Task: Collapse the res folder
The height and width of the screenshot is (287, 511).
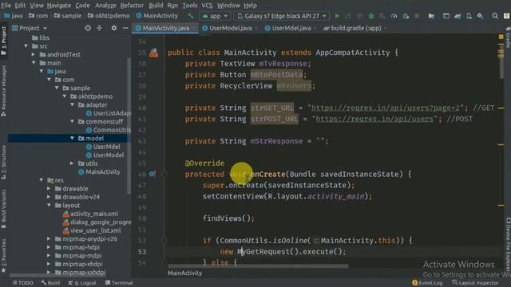Action: click(42, 180)
